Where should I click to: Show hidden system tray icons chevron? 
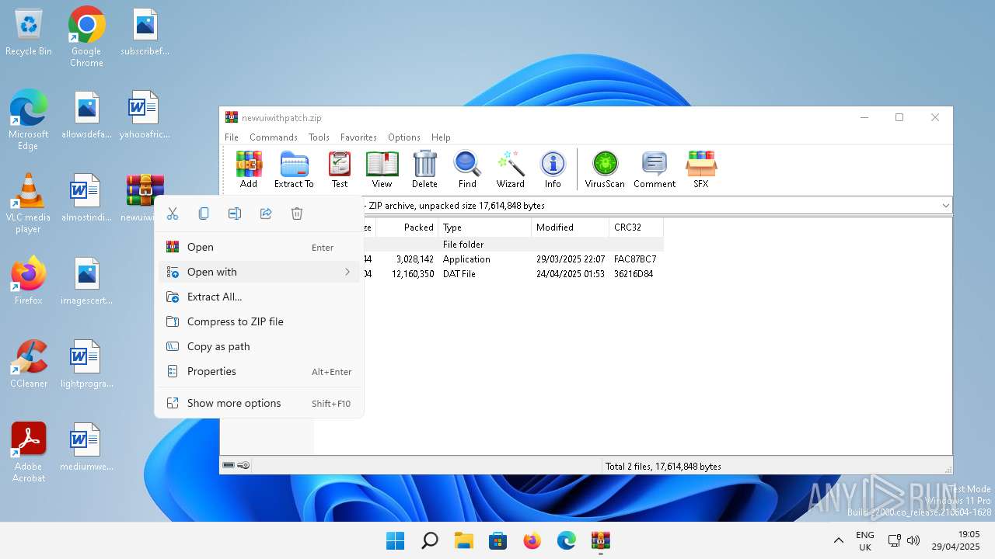[838, 540]
